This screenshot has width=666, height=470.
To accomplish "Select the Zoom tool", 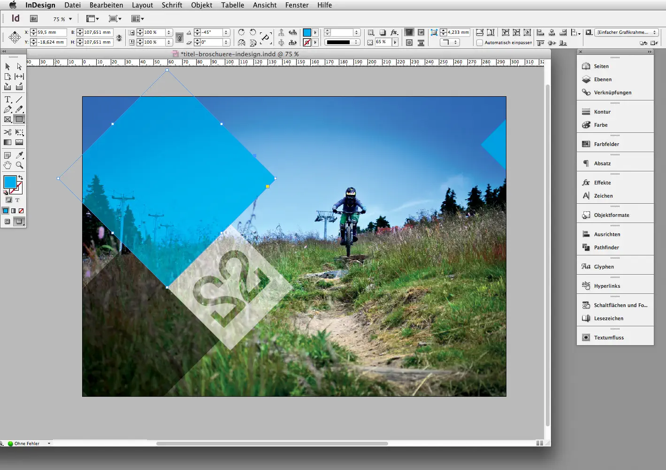I will point(20,165).
